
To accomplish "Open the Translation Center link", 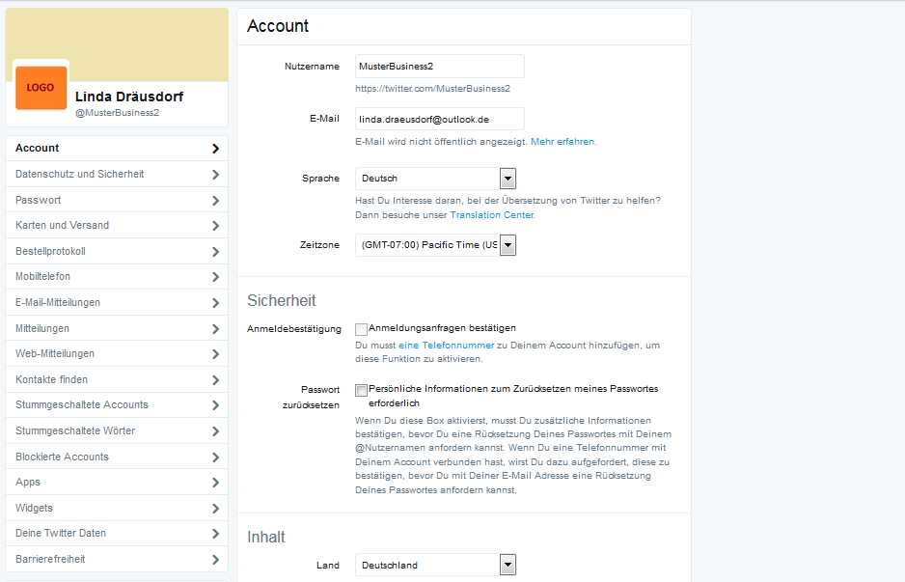I will [492, 215].
